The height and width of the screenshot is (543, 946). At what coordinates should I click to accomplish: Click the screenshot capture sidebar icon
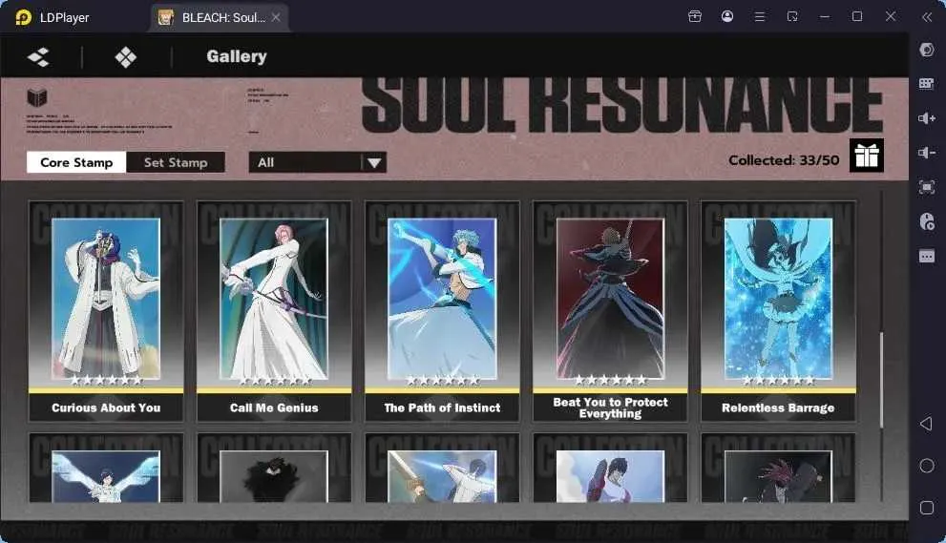pos(927,187)
